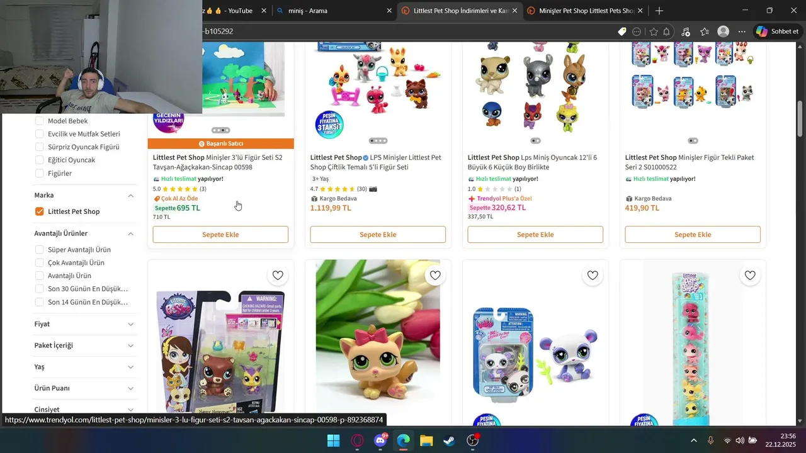Enable the Süper Avantajlı Ürün checkbox
The height and width of the screenshot is (453, 806).
pyautogui.click(x=40, y=250)
